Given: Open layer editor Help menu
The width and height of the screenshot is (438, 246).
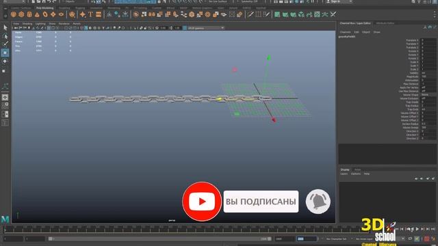Looking at the screenshot, I should pos(367,174).
